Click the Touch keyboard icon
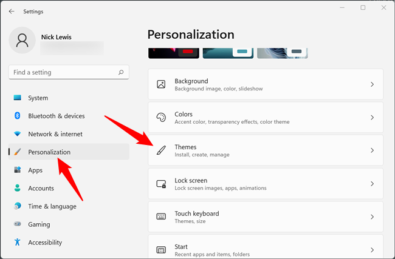This screenshot has height=259, width=395. pyautogui.click(x=161, y=217)
